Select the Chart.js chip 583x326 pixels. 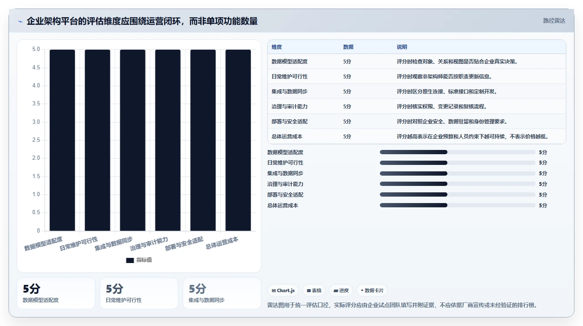(283, 290)
